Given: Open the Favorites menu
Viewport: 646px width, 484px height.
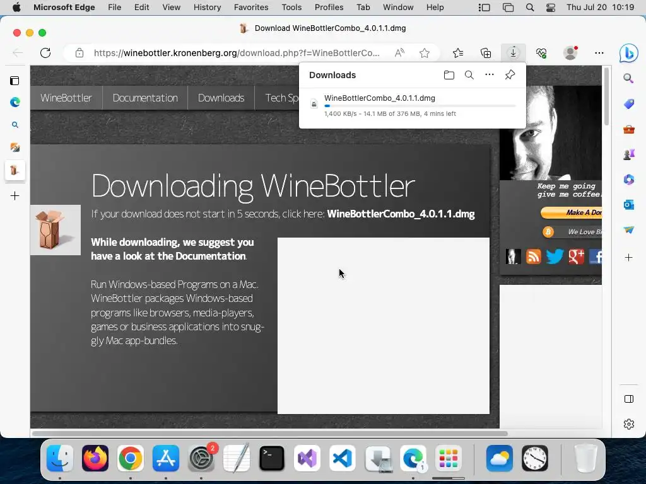Looking at the screenshot, I should [251, 8].
